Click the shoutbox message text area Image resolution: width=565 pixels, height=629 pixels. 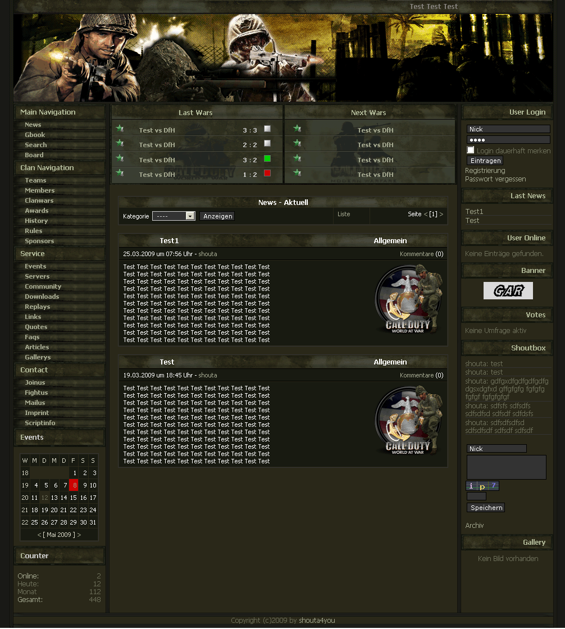click(x=507, y=467)
